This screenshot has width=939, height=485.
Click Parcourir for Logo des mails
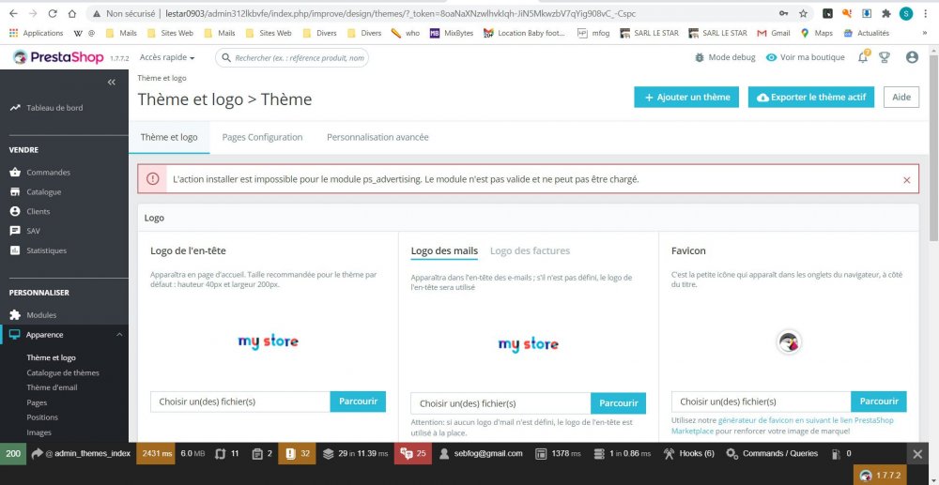[619, 403]
